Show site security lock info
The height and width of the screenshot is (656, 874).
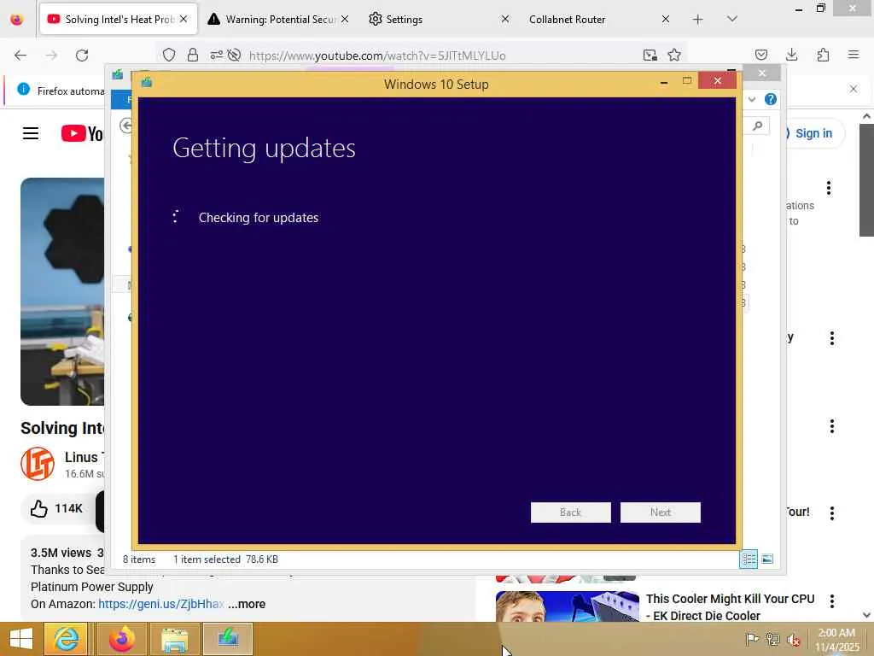coord(193,56)
